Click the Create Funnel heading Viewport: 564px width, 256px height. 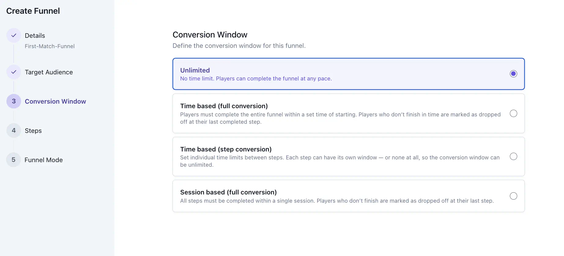click(x=33, y=11)
